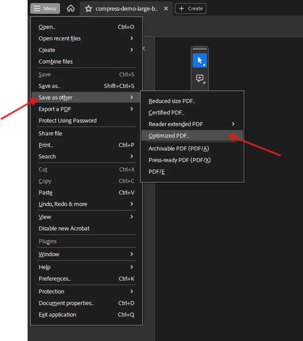The image size is (303, 341).
Task: Choose Archivable PDF (PDF/A)
Action: (192, 149)
